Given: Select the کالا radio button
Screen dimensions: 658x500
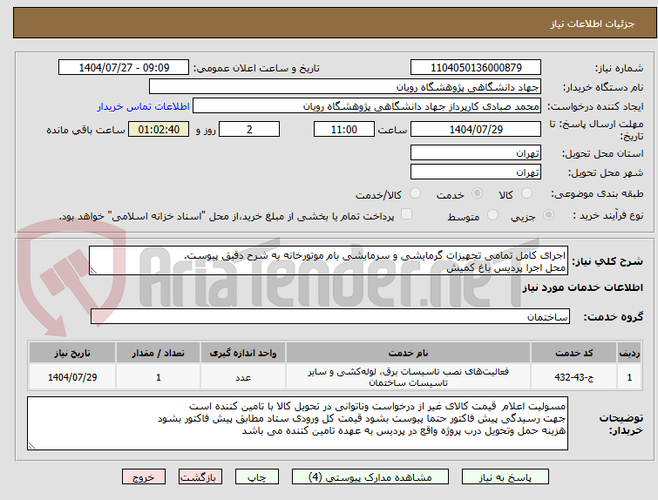Looking at the screenshot, I should point(526,193).
